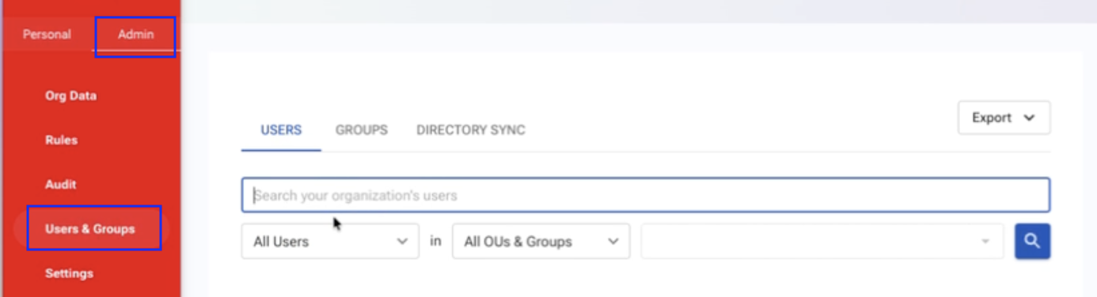Focus the organization's users search field

tap(646, 195)
